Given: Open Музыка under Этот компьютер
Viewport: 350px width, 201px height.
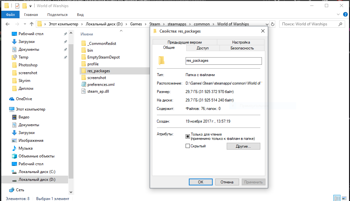Looking at the screenshot, I should pyautogui.click(x=25, y=148).
